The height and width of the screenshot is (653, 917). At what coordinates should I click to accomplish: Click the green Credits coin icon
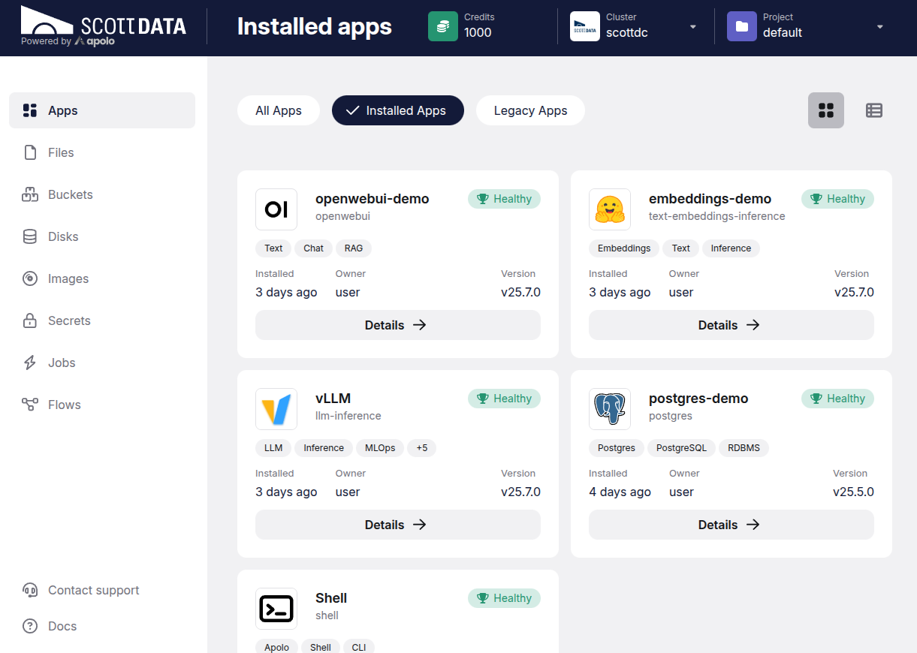443,26
